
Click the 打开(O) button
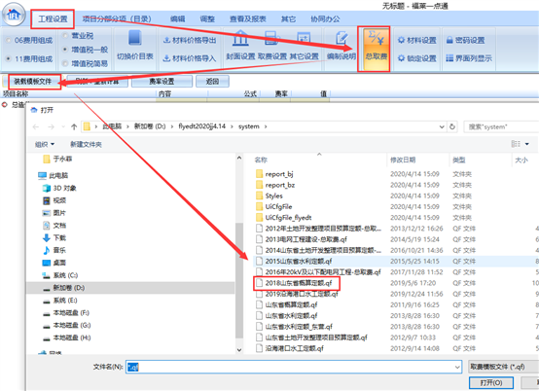point(491,382)
